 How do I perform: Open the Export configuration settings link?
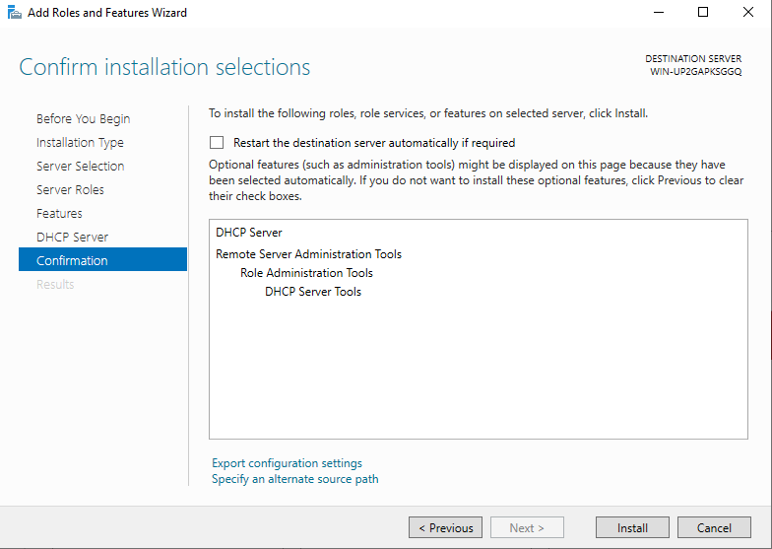click(287, 463)
